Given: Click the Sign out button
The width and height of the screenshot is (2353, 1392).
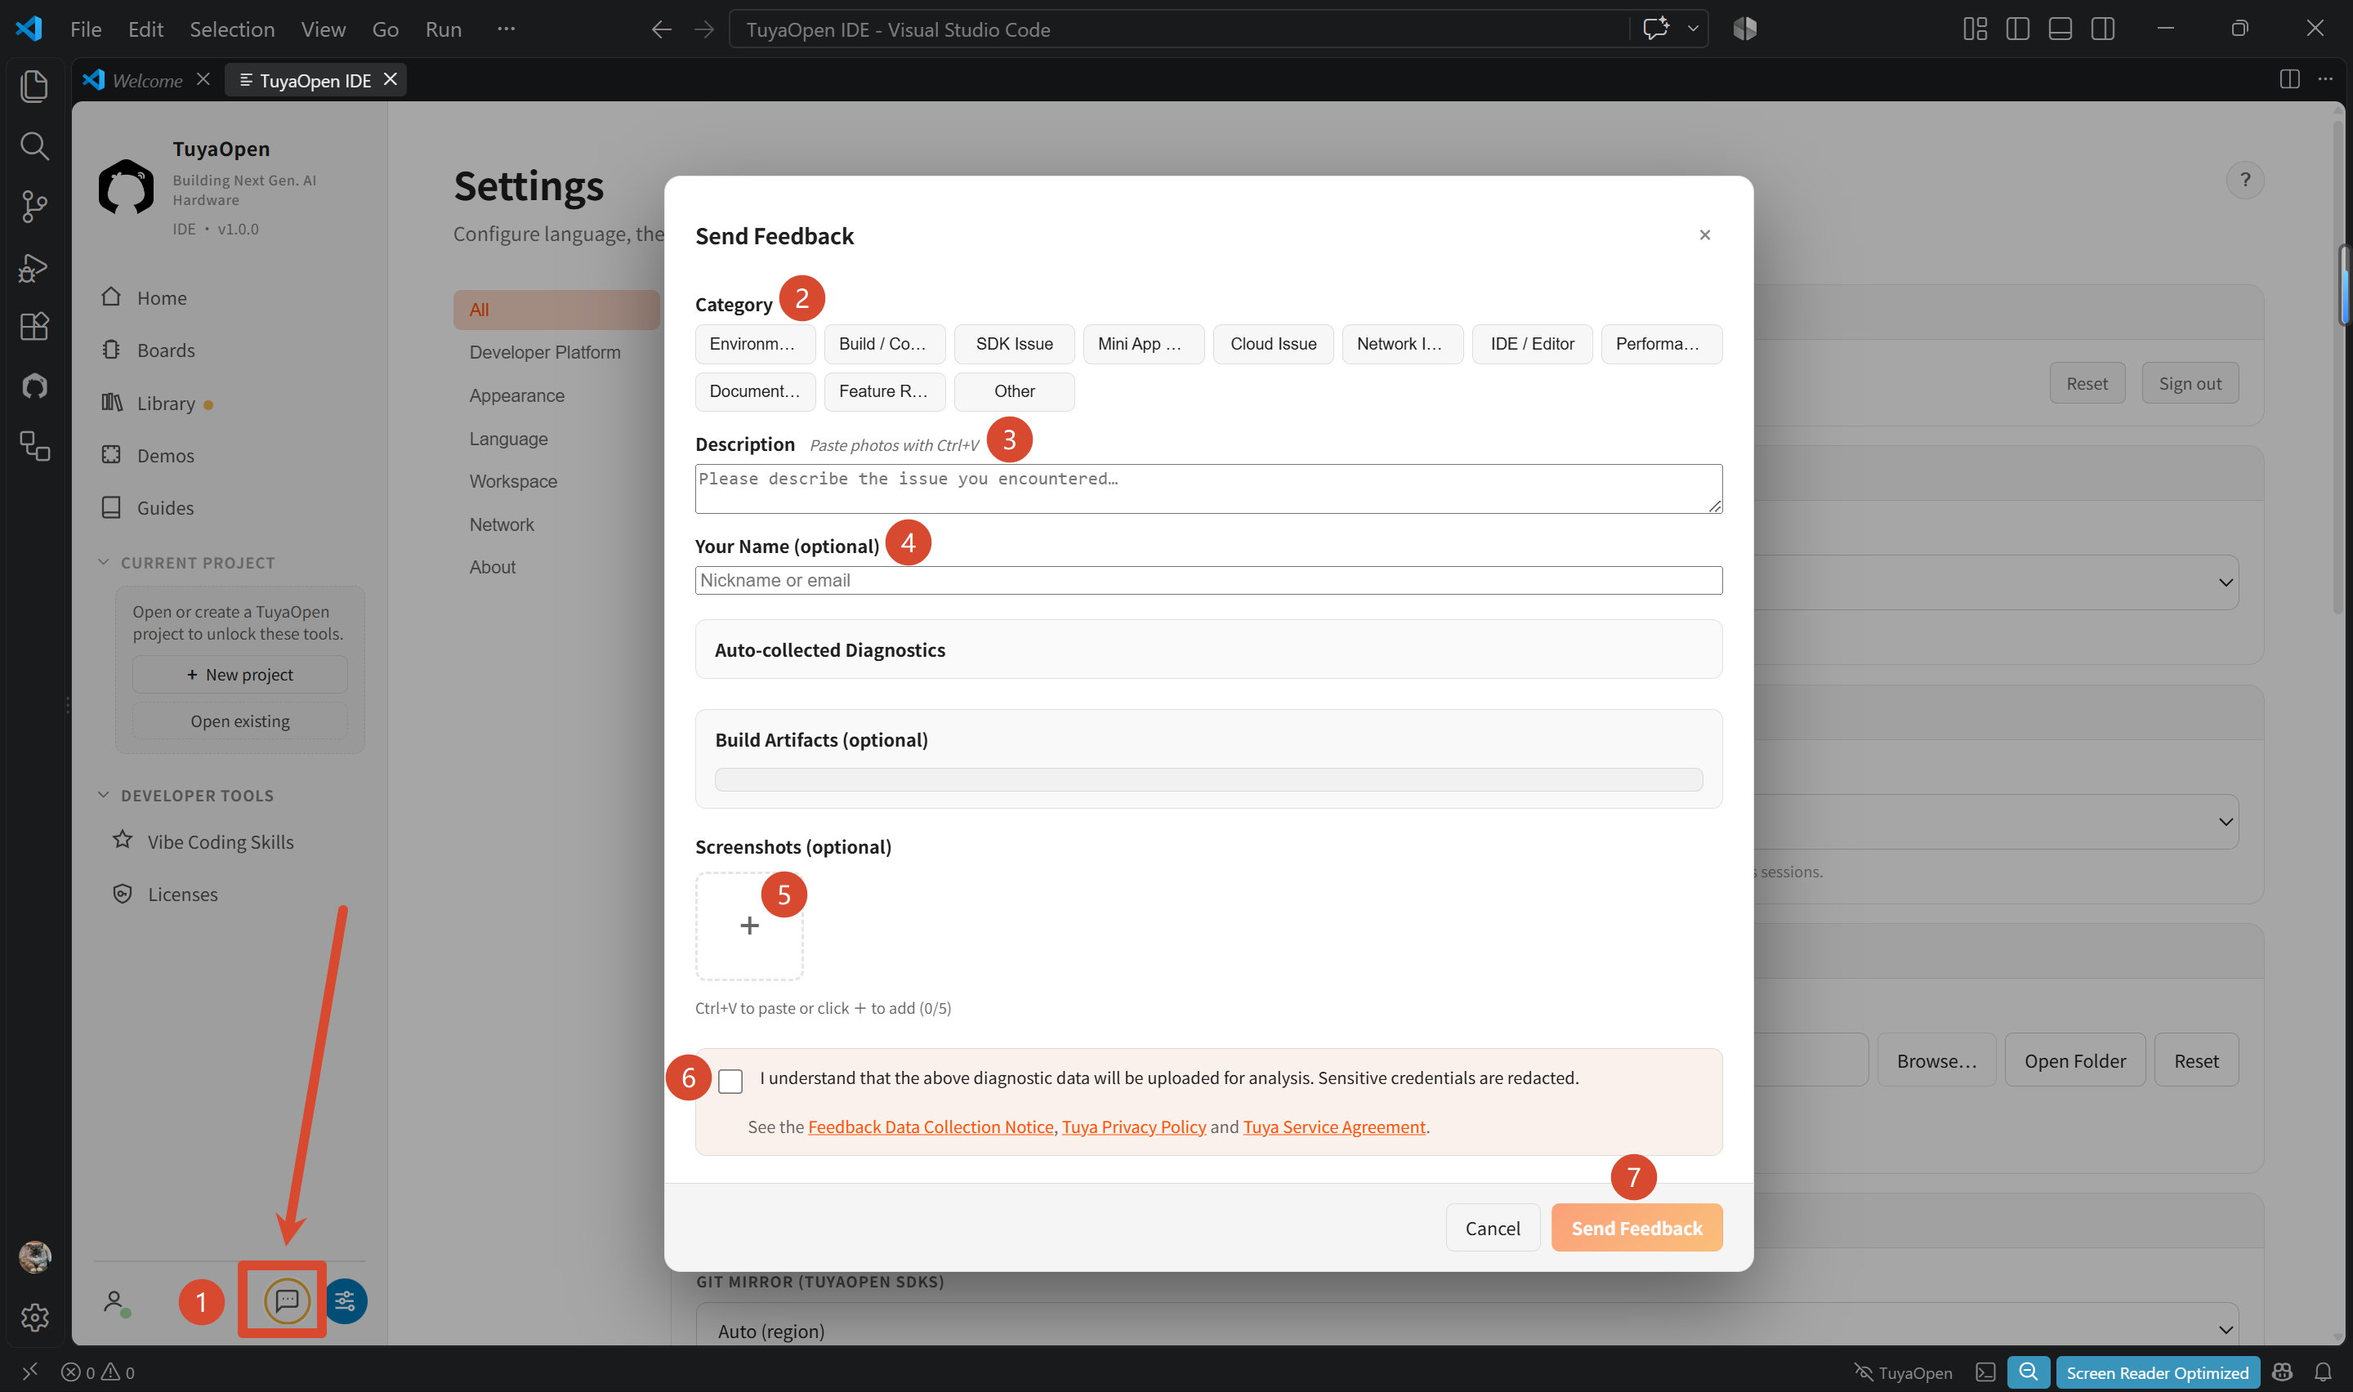Looking at the screenshot, I should [x=2189, y=382].
